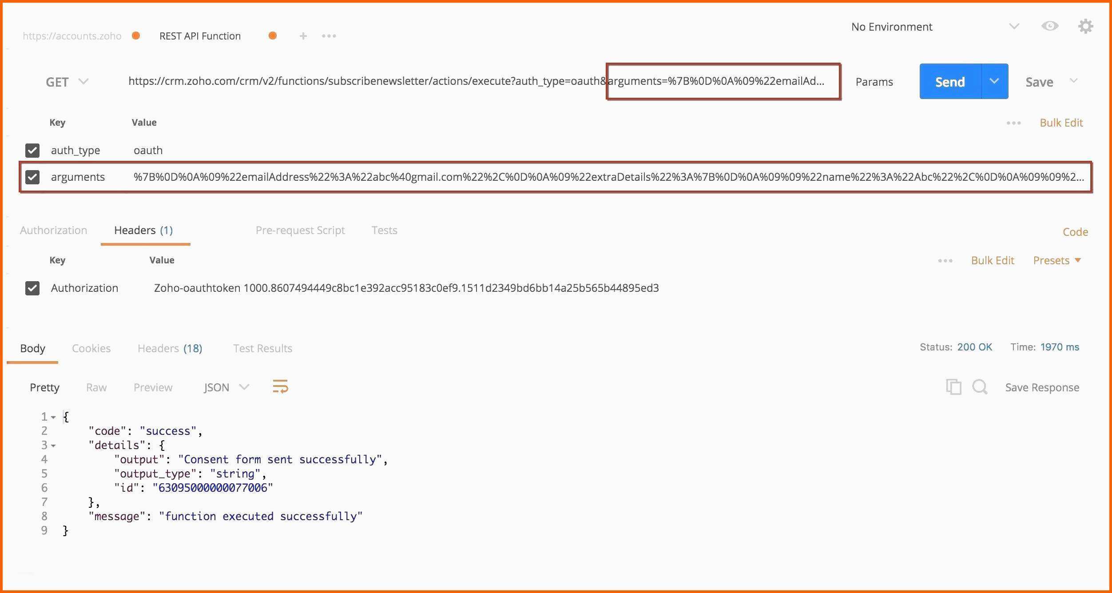Click the Code link to view code snippet
The width and height of the screenshot is (1112, 593).
[x=1075, y=230]
